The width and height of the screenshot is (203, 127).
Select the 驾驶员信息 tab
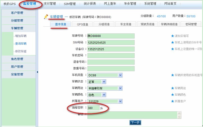tap(147, 24)
